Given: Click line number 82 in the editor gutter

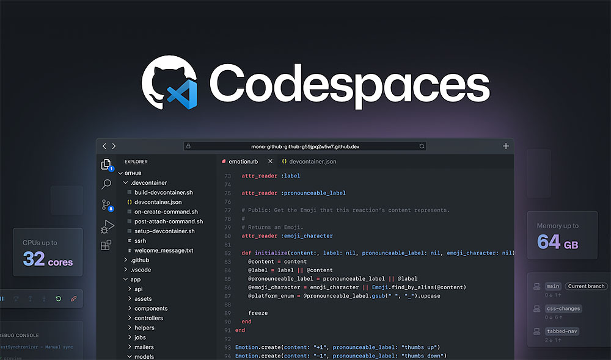Looking at the screenshot, I should point(227,253).
